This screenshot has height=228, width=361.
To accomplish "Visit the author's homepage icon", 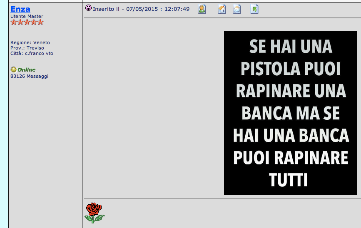I will click(x=222, y=9).
